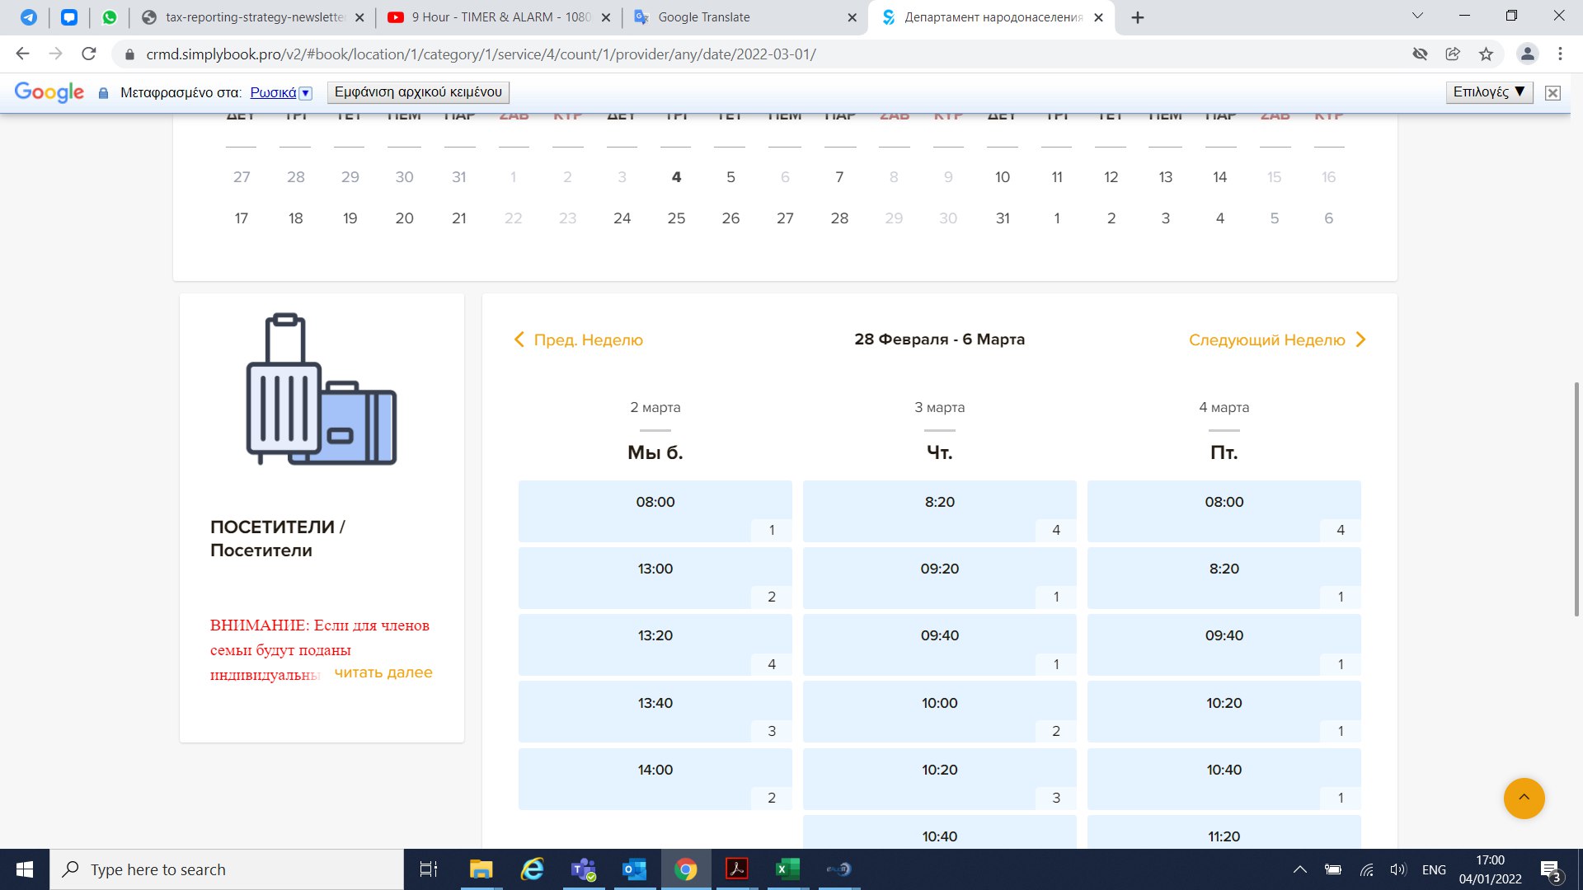
Task: Click the читать далее link
Action: (383, 672)
